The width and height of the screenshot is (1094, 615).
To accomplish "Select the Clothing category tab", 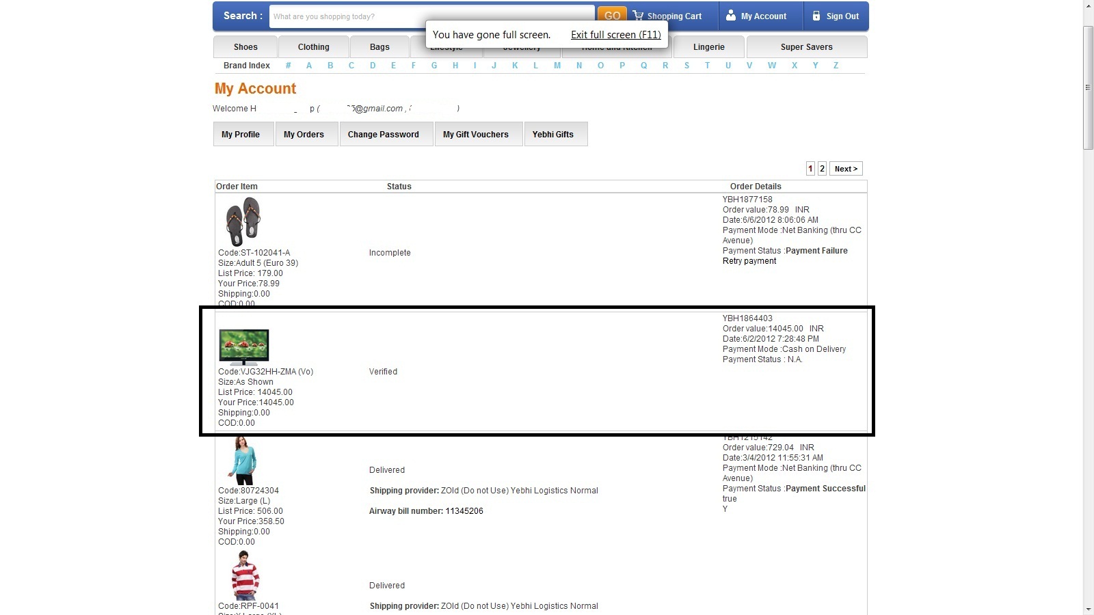I will [x=313, y=47].
